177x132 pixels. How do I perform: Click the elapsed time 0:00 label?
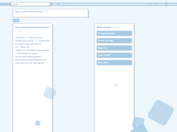55,4
